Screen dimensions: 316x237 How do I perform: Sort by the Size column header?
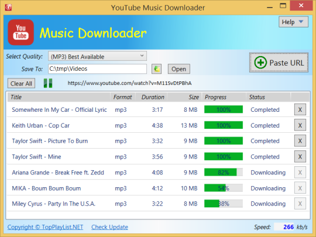(185, 97)
